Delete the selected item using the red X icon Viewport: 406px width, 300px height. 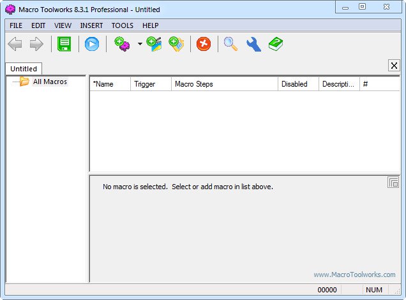click(x=204, y=44)
